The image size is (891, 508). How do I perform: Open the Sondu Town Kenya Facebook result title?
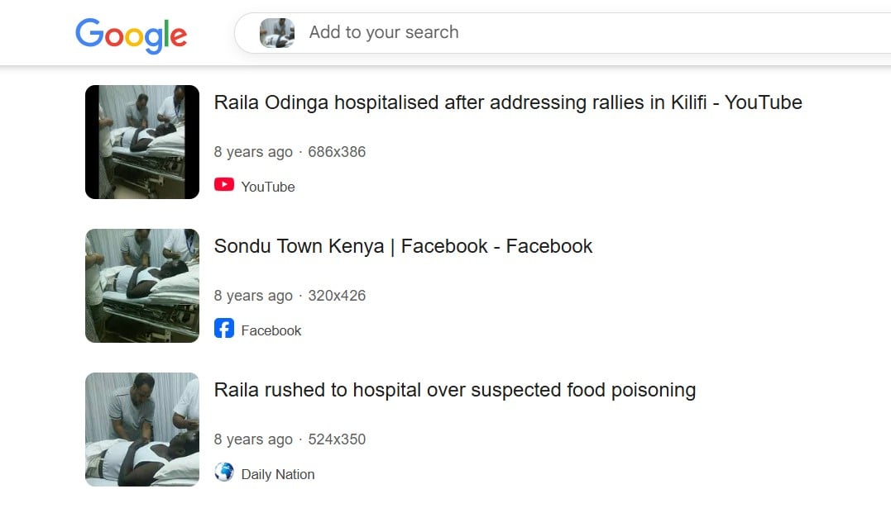pos(403,246)
